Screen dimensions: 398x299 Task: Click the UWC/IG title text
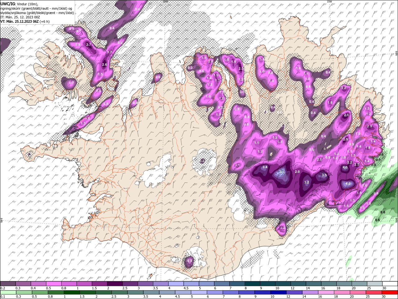[7, 4]
